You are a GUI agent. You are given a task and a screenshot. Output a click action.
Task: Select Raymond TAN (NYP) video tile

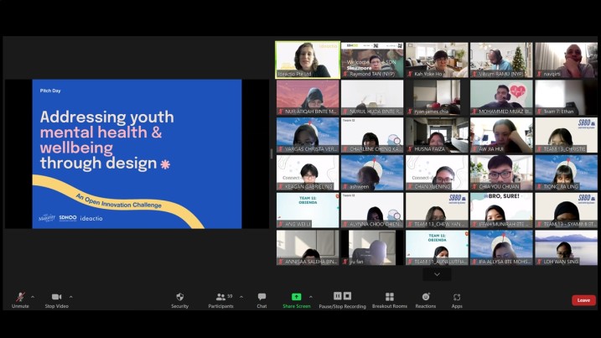[x=372, y=60]
